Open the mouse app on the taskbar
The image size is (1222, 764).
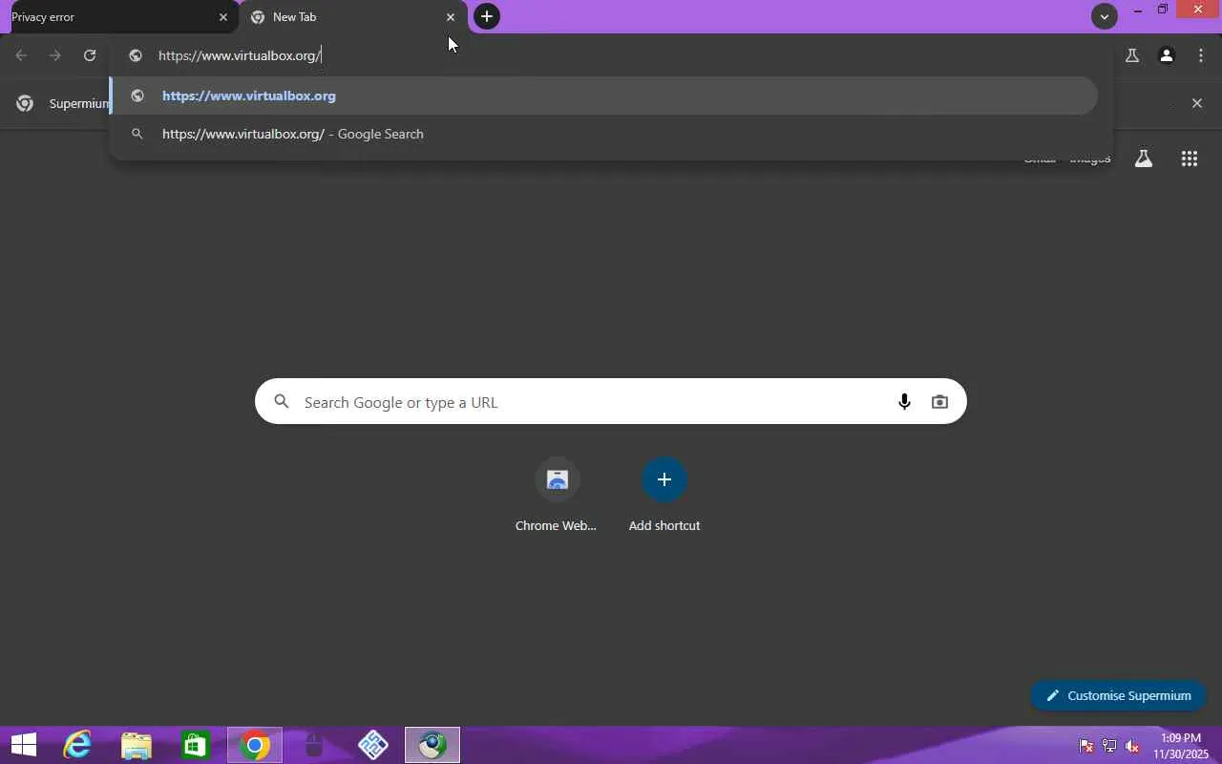314,745
